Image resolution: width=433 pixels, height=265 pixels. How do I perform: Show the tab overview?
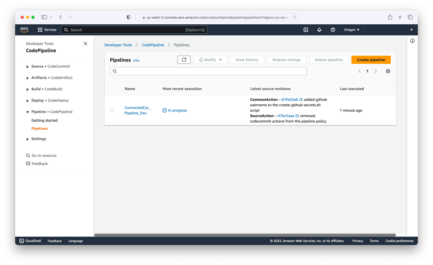tap(410, 17)
